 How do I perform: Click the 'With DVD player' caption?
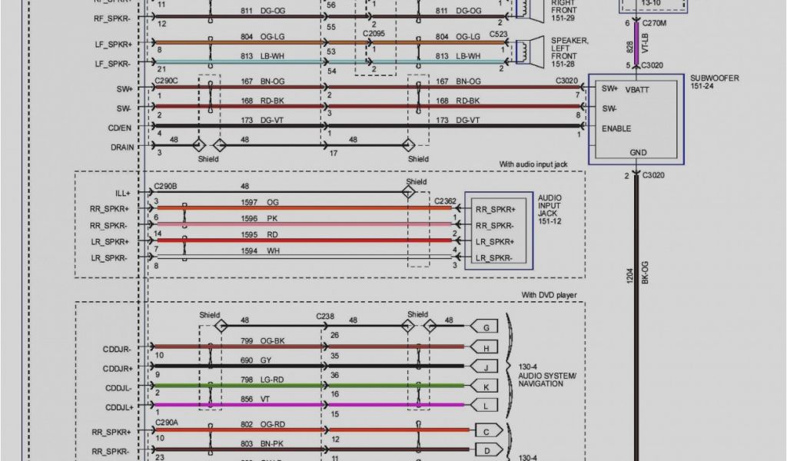point(549,295)
